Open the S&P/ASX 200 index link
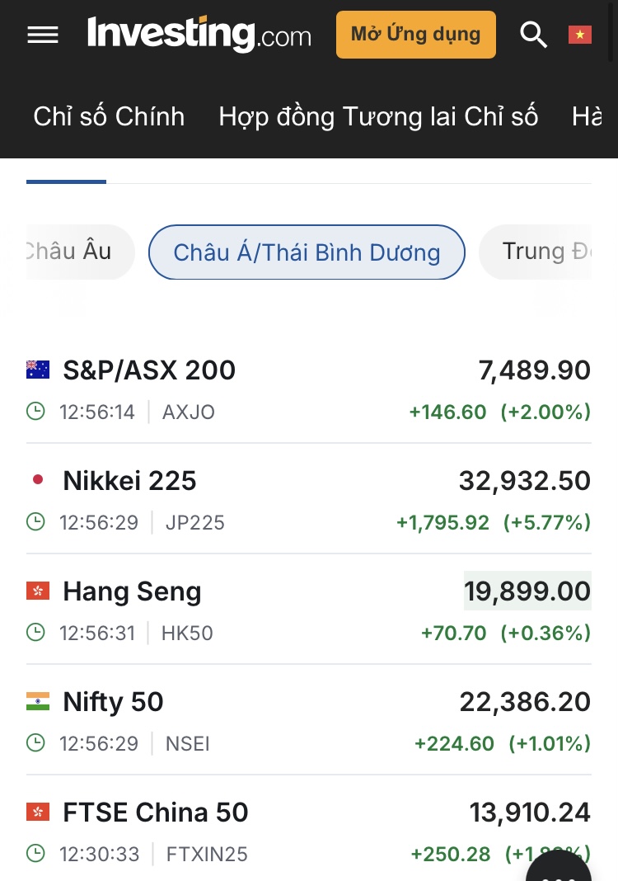Viewport: 618px width, 881px height. coord(149,370)
